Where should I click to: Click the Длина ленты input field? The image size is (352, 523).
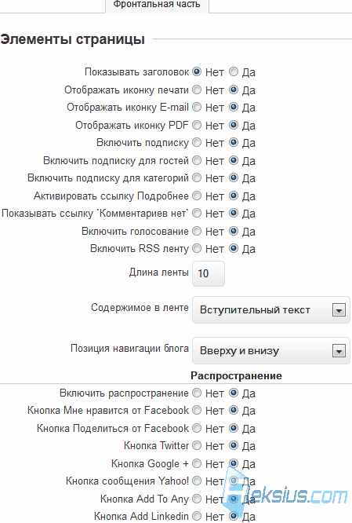pos(209,273)
